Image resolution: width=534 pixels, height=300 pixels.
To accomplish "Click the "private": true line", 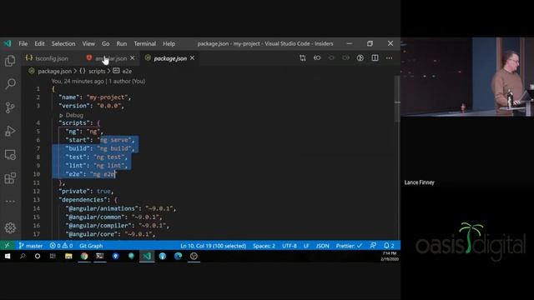I will point(86,191).
